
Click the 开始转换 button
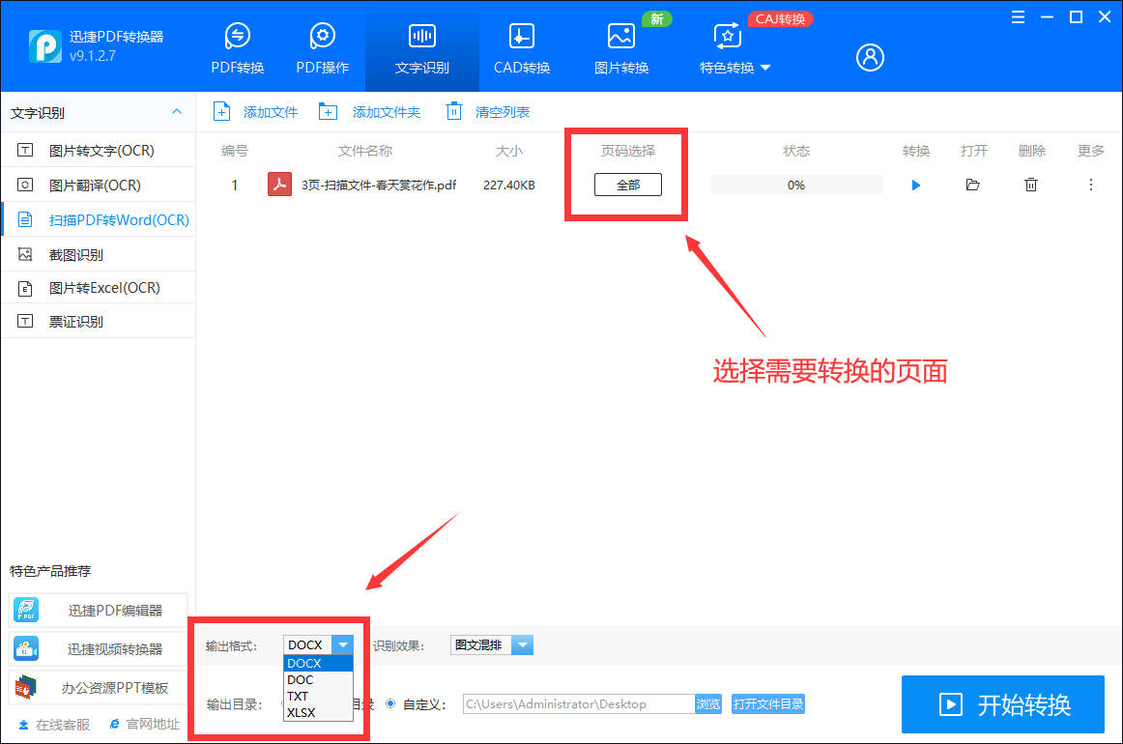pyautogui.click(x=1003, y=704)
